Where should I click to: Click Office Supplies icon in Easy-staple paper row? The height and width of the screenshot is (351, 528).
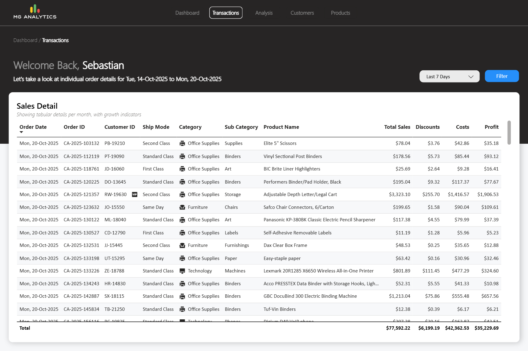(x=182, y=258)
